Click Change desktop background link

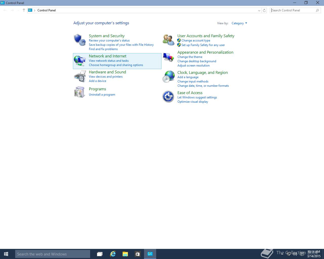197,61
